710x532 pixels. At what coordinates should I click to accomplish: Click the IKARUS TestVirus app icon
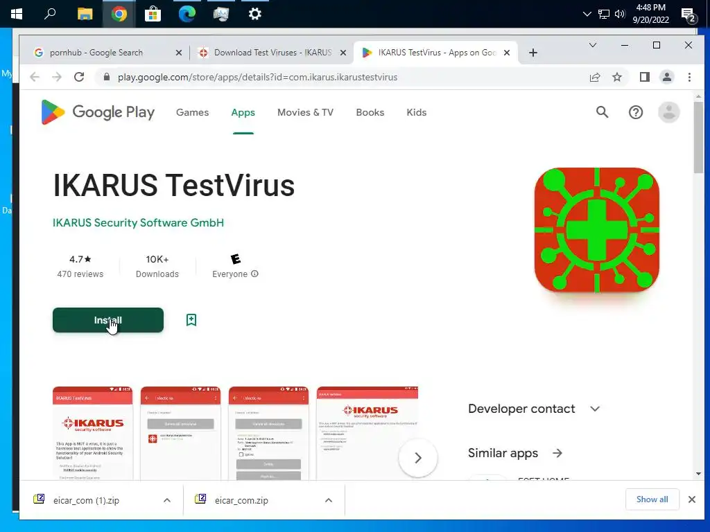tap(597, 230)
